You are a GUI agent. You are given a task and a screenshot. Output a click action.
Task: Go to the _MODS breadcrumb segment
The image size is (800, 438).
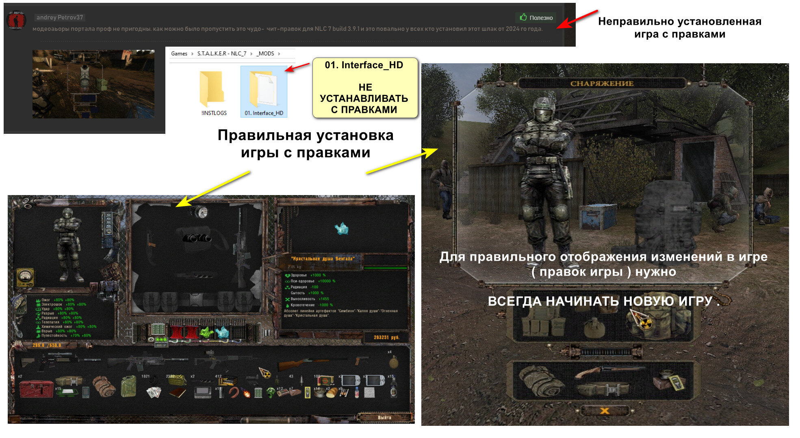pyautogui.click(x=265, y=54)
